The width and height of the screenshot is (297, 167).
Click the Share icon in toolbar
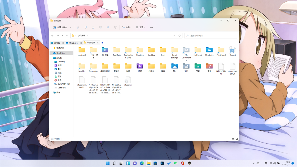click(x=108, y=27)
